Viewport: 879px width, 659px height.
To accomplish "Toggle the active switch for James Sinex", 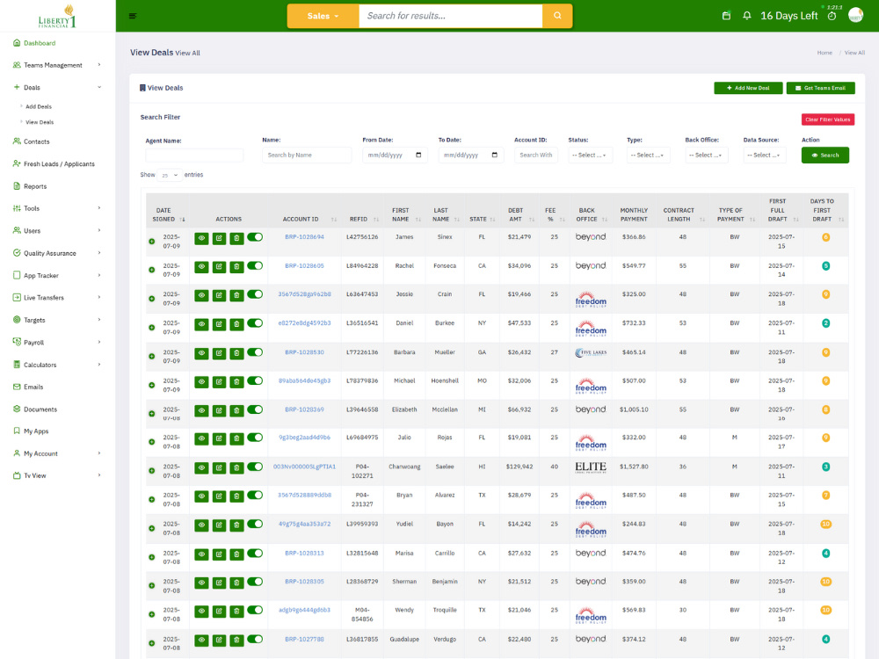I will pyautogui.click(x=255, y=237).
